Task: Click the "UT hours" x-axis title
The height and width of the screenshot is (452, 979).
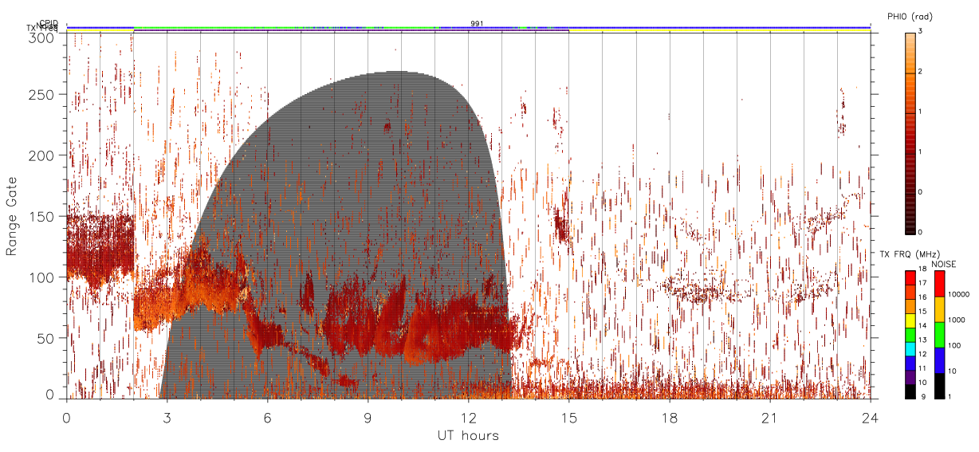Action: click(468, 435)
